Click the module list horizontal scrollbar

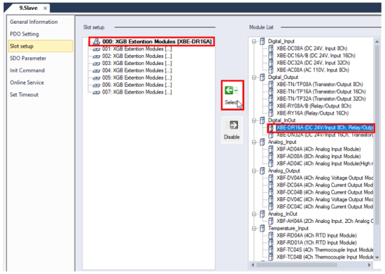click(x=297, y=265)
